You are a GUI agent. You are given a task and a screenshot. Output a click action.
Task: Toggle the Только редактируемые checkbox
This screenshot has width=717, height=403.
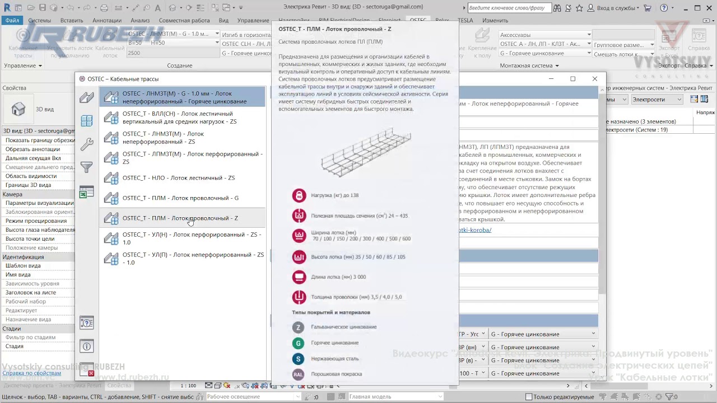tap(529, 397)
